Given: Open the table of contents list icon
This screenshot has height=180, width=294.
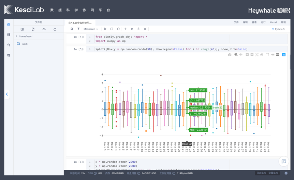Looking at the screenshot, I should (9, 55).
